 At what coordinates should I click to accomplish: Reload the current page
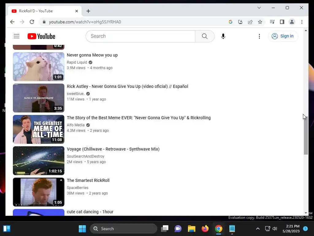32,22
